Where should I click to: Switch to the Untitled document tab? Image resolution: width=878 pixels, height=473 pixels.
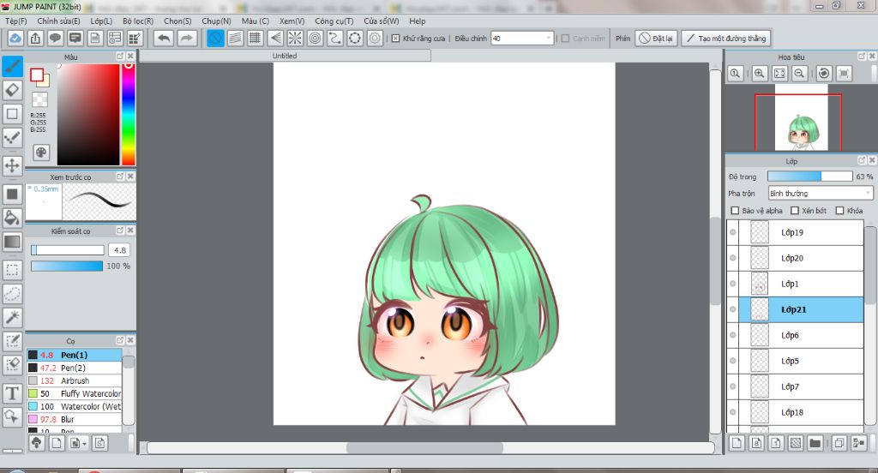click(x=285, y=56)
